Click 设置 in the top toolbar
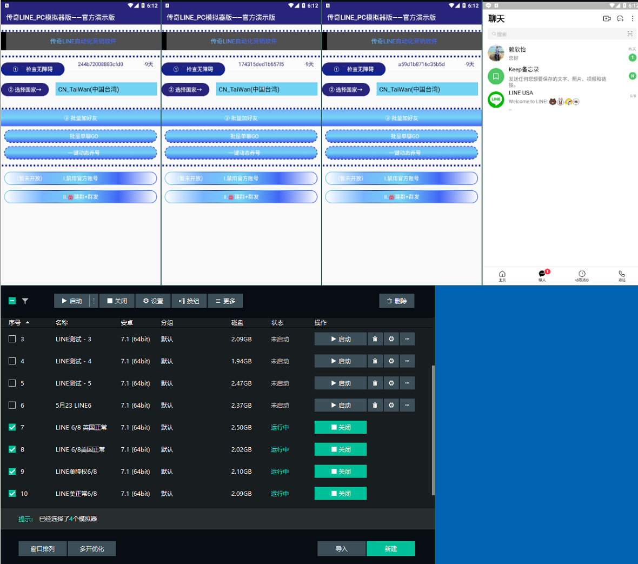The width and height of the screenshot is (638, 564). point(154,301)
